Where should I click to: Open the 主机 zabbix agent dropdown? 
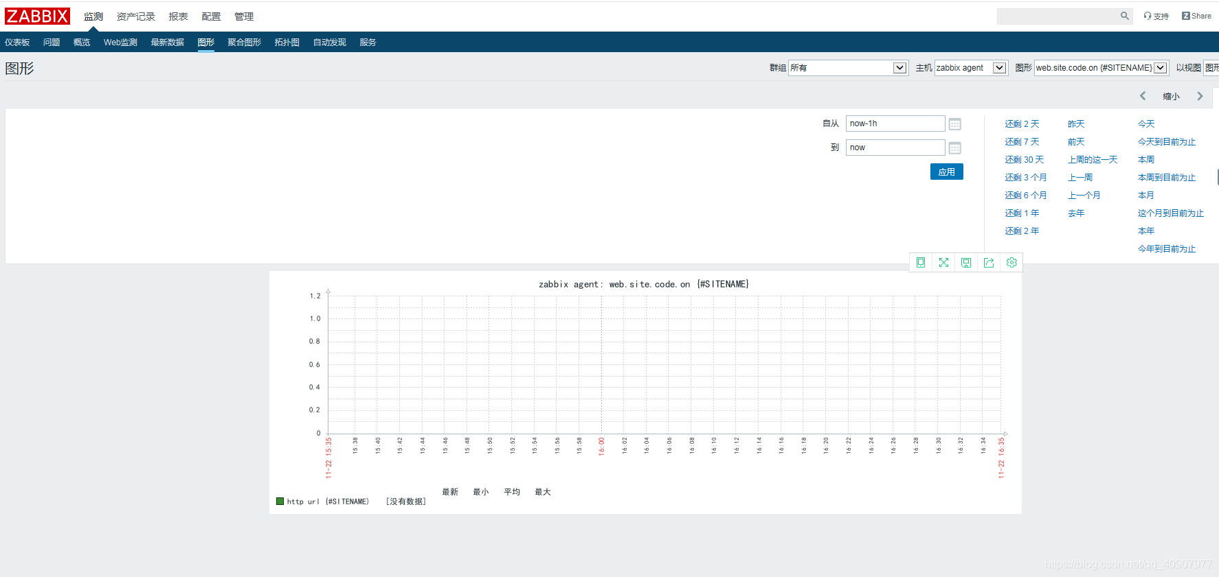971,68
